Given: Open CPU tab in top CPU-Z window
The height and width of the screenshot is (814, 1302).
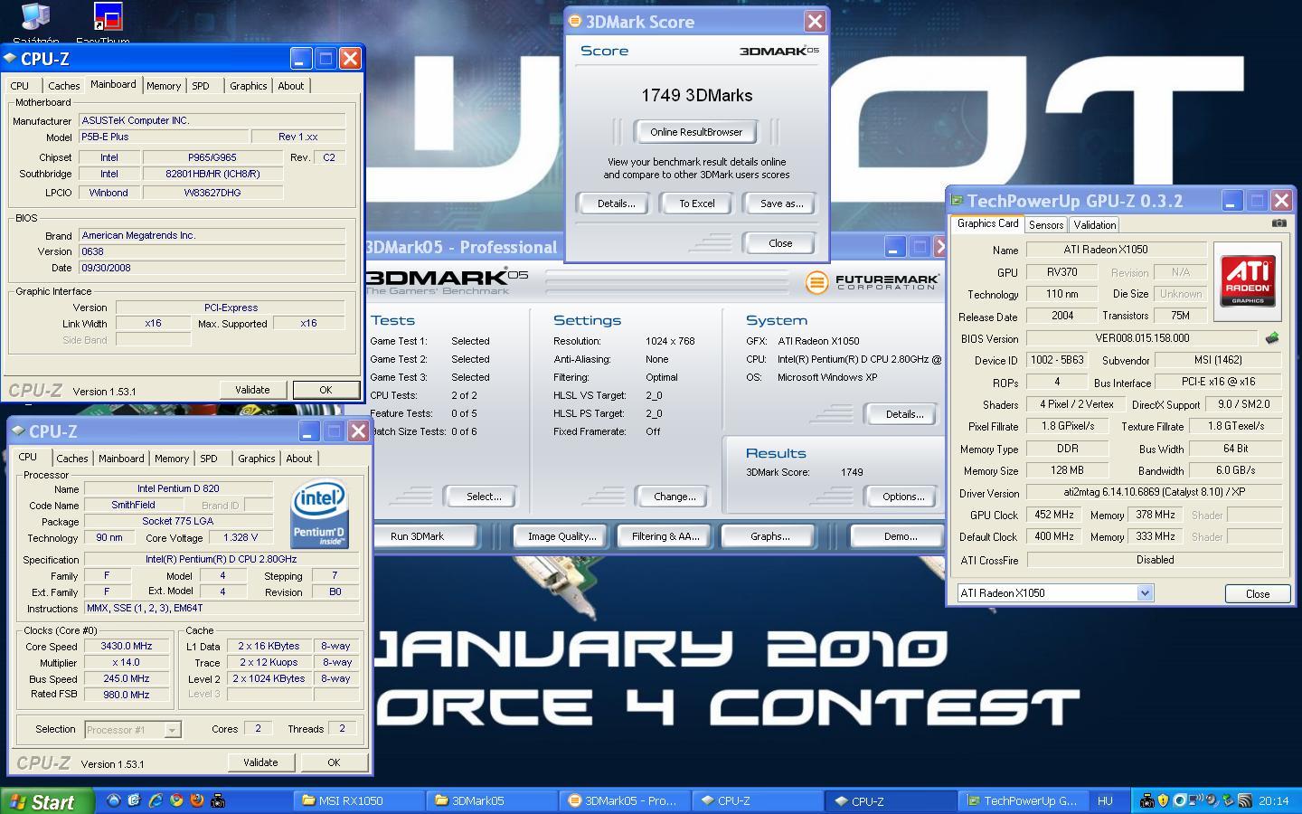Looking at the screenshot, I should pyautogui.click(x=20, y=86).
